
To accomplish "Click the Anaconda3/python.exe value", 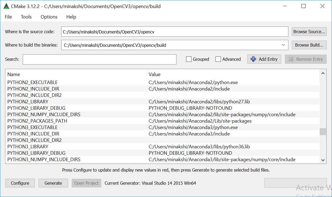I will (193, 127).
